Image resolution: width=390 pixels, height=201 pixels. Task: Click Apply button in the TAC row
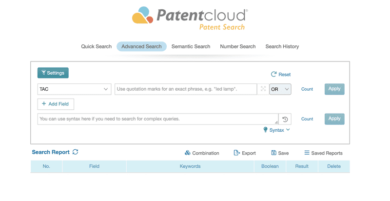click(x=334, y=89)
